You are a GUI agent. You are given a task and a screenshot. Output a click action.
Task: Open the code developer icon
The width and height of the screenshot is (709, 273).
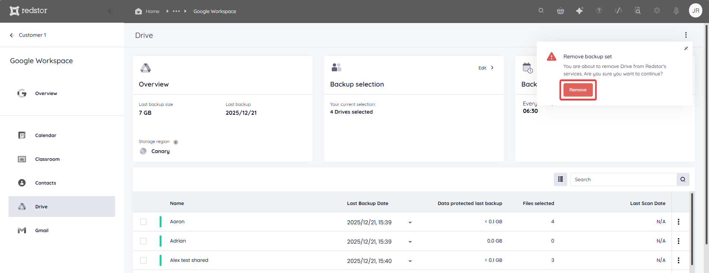(x=618, y=11)
